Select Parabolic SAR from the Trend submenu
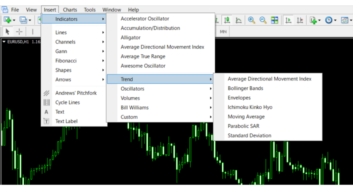Viewport: 353px width, 188px height. point(243,126)
